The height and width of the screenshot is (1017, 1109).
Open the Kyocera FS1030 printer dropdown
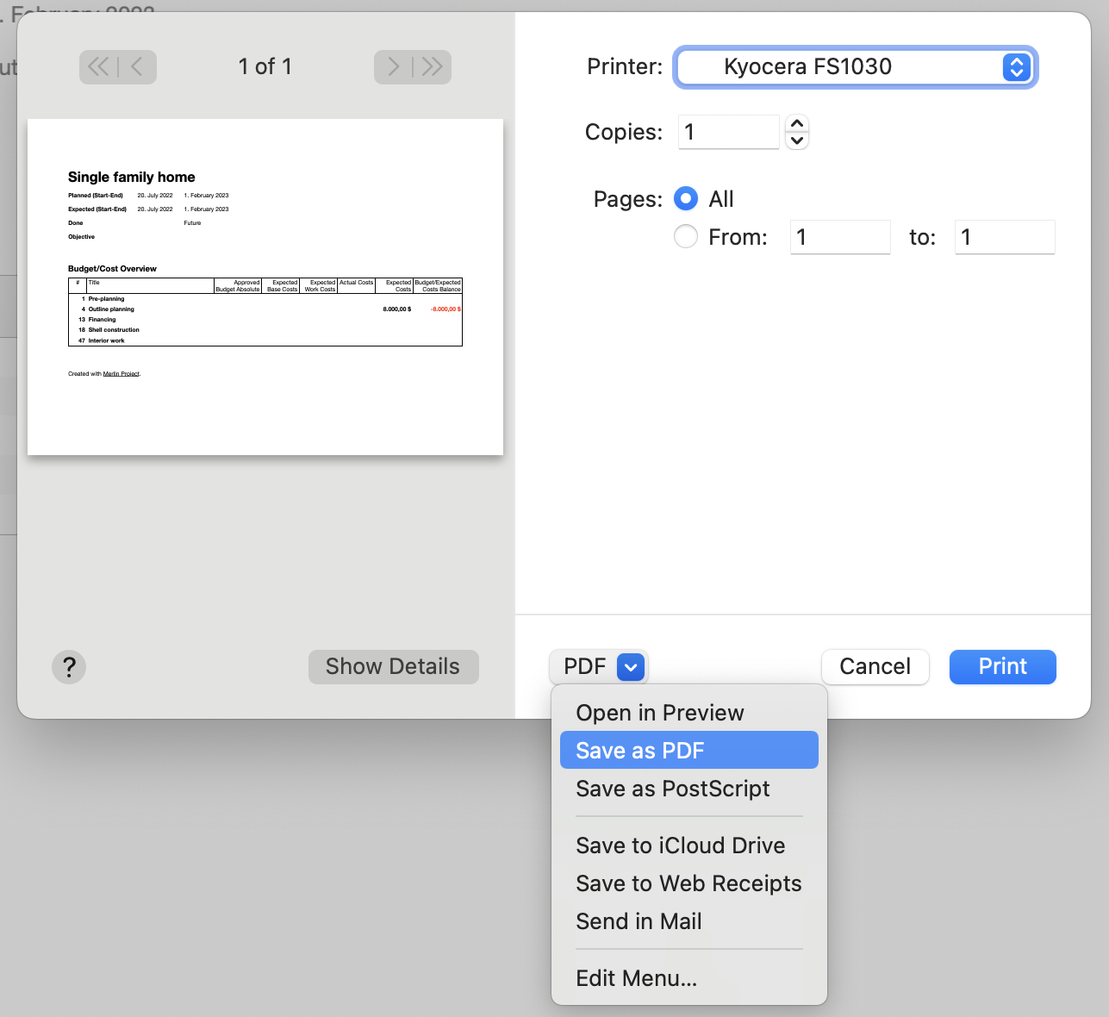click(x=856, y=67)
